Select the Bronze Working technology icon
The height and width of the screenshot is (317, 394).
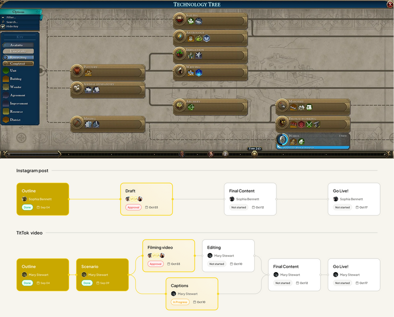282,122
